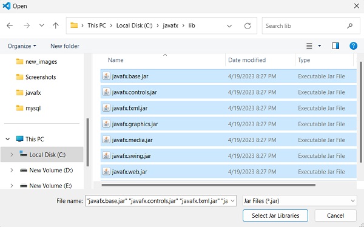
Task: Open the Jar Files (*.jar) filter dropdown
Action: click(x=300, y=201)
